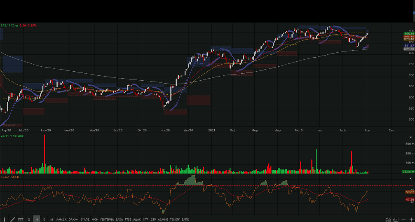415x222 pixels.
Task: Click the Νοε'20 date axis label
Action: 165,130
